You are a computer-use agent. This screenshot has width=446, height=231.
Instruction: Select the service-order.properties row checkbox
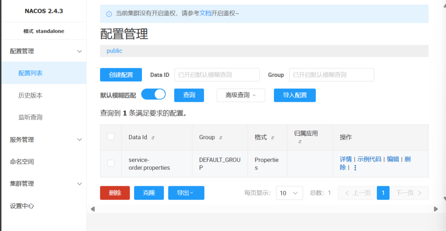click(x=111, y=163)
